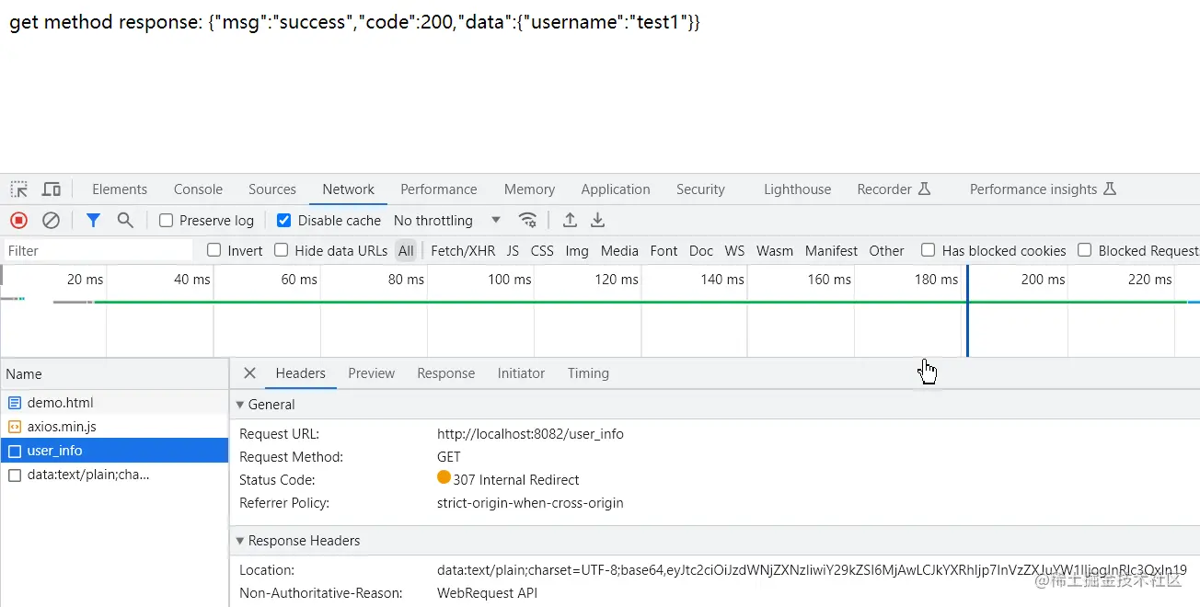The height and width of the screenshot is (607, 1200).
Task: Filter requests by Fetch/XHR
Action: click(x=463, y=250)
